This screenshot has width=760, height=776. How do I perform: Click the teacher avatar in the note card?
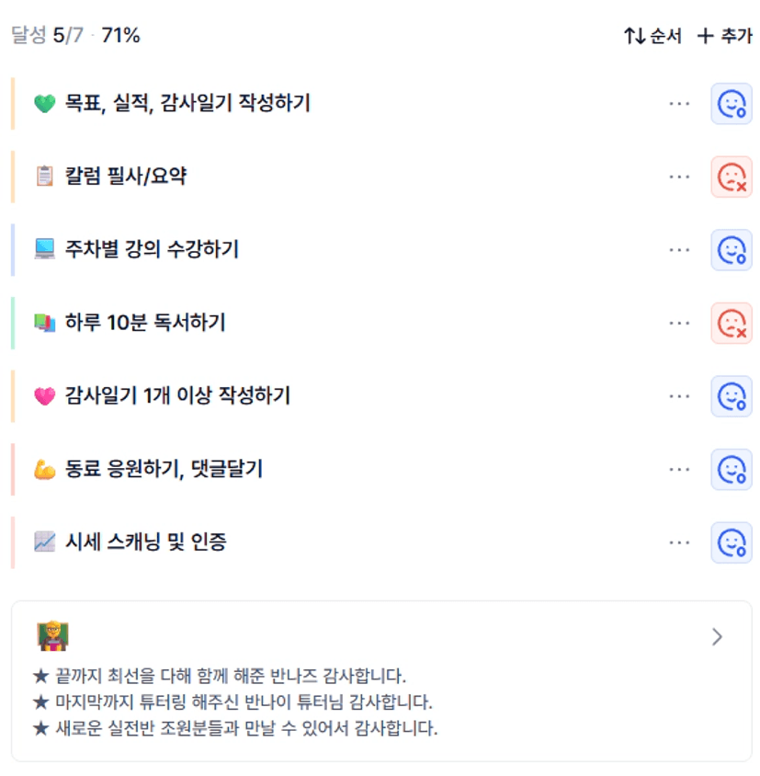pyautogui.click(x=53, y=636)
